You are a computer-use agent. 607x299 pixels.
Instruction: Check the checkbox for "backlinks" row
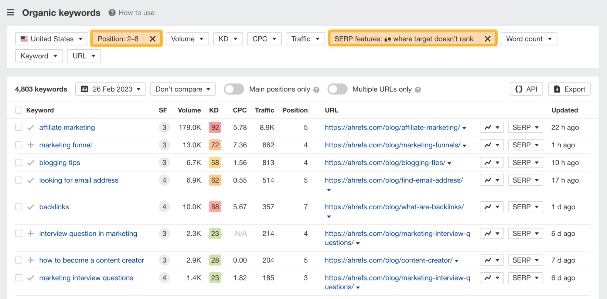coord(19,207)
